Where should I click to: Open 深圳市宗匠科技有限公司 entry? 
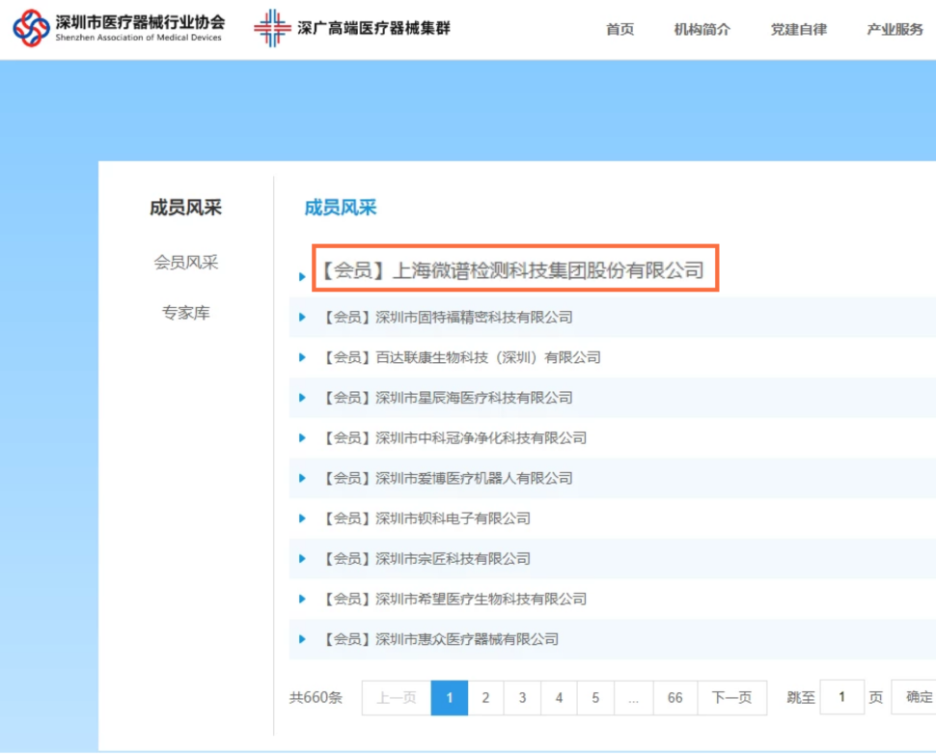tap(427, 559)
